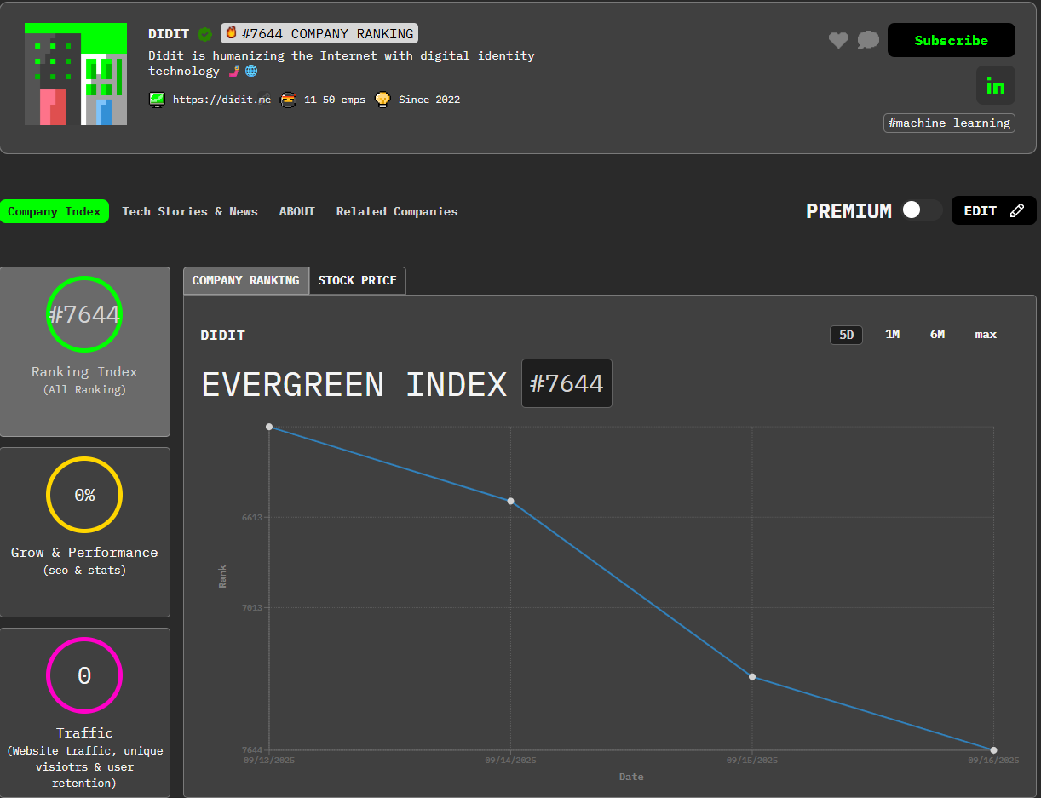Viewport: 1041px width, 798px height.
Task: Click the "7013" rank axis label
Action: 252,607
